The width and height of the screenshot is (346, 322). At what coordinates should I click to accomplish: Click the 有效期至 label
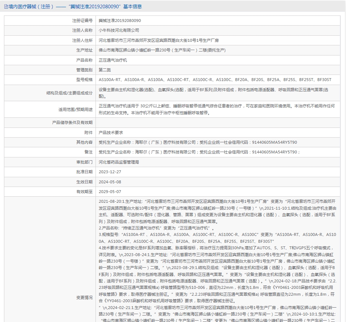pyautogui.click(x=84, y=192)
